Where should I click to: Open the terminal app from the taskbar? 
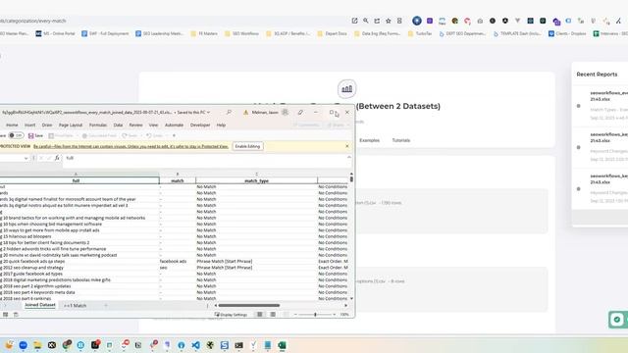238,345
